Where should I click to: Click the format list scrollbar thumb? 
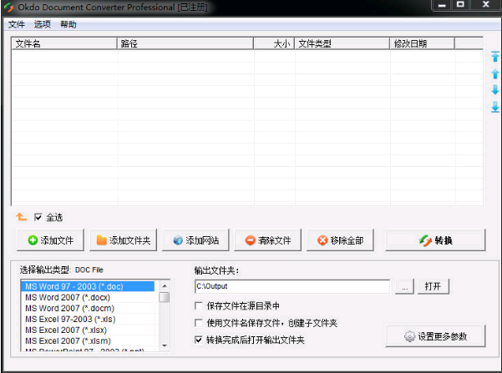coord(165,297)
